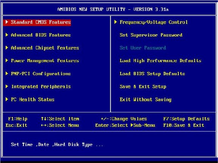
Task: Click triangle next to Advanced Chipset Features
Action: click(x=7, y=48)
